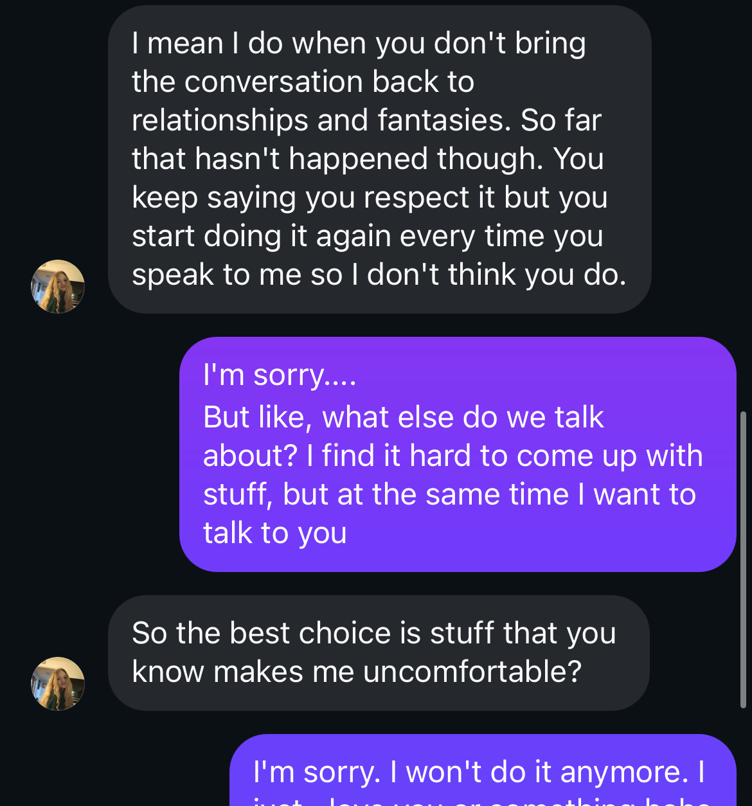Tap the line 'speak to me so I don't think you do.'
Viewport: 752px width, 806px height.
point(379,274)
